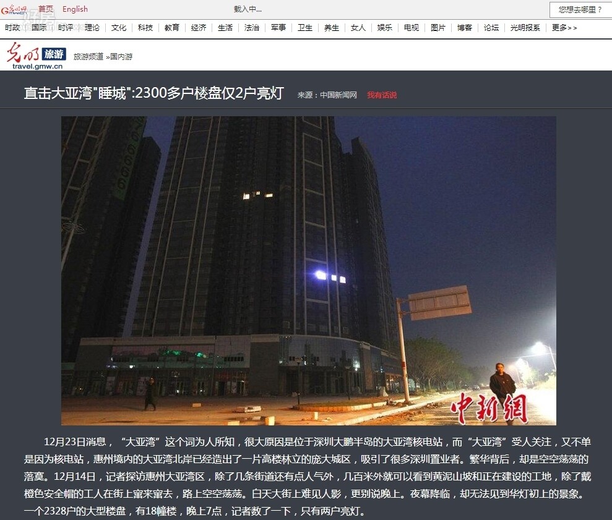612x520 pixels.
Task: Switch site language via the English link
Action: click(x=74, y=9)
